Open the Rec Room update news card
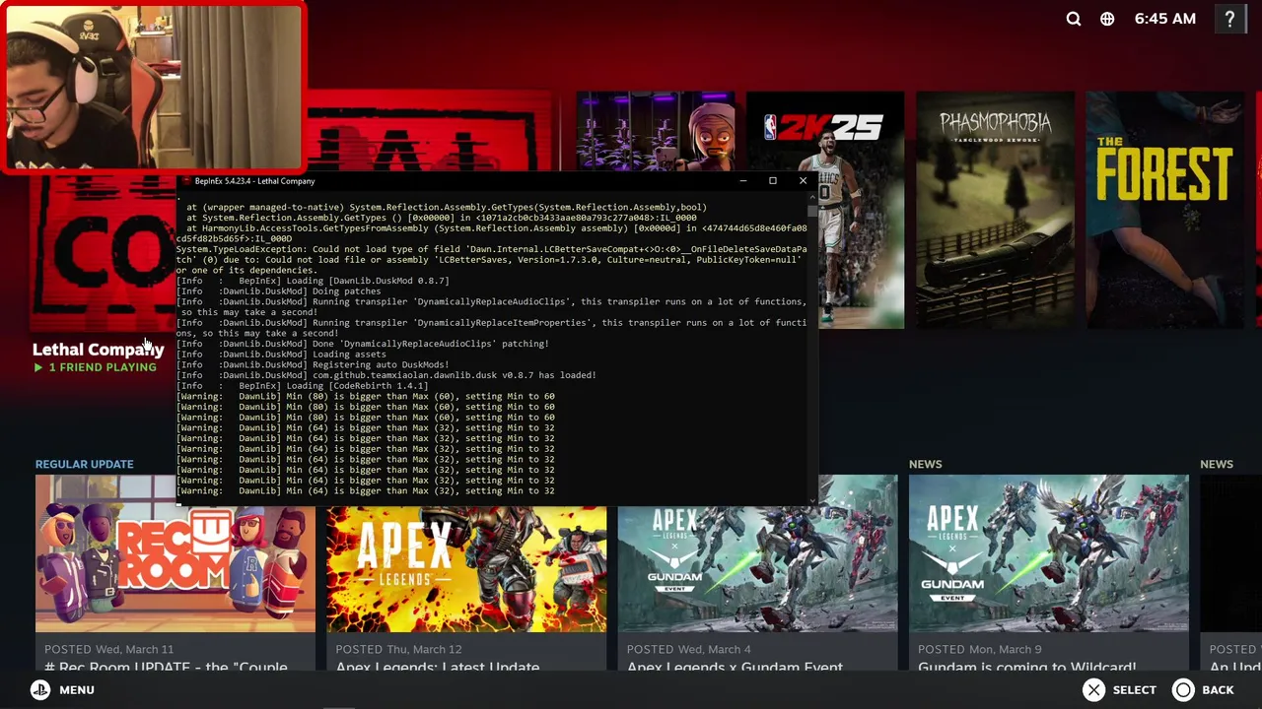 pyautogui.click(x=175, y=573)
